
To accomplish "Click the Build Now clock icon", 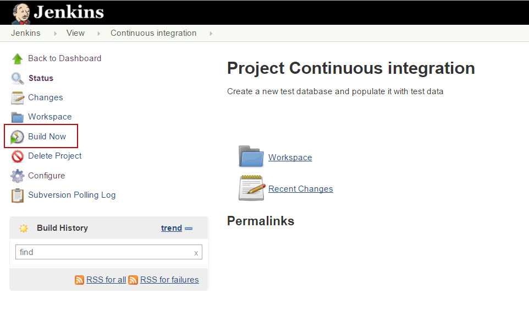I will [x=18, y=137].
